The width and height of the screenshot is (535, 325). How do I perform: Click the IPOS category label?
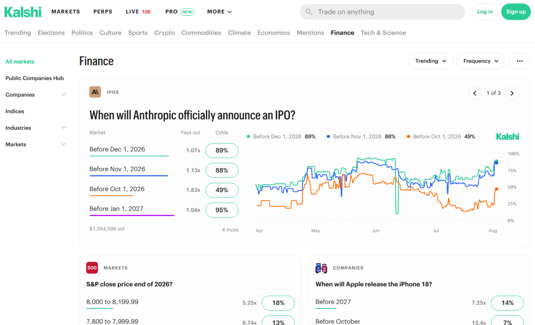[x=113, y=92]
